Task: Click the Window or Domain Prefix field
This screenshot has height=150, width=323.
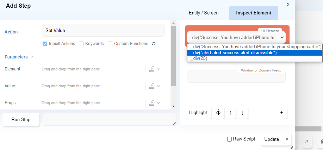Action: (236, 76)
